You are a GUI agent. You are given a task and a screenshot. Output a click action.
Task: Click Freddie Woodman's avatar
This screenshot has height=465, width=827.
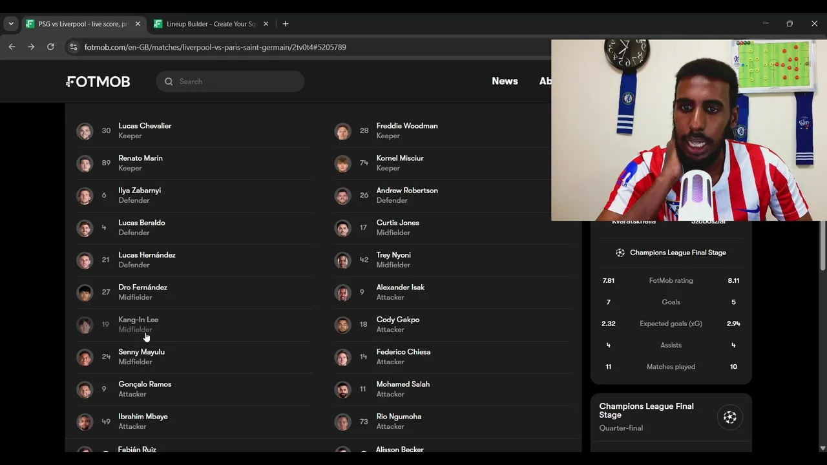point(343,131)
